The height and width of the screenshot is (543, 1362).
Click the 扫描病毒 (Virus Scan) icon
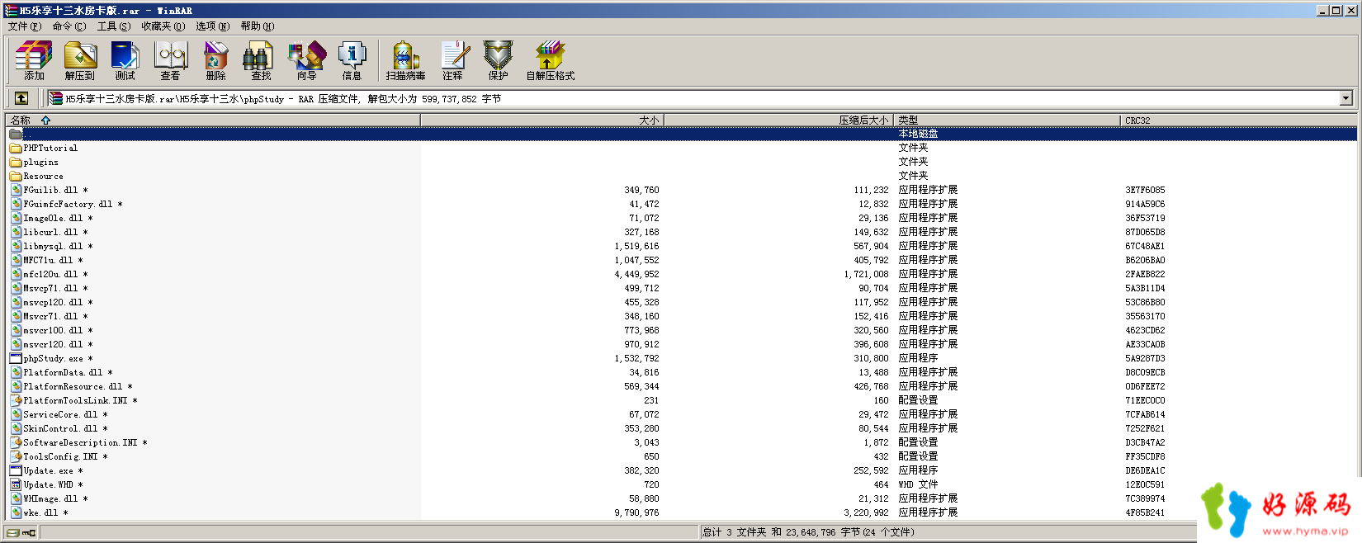pos(405,60)
